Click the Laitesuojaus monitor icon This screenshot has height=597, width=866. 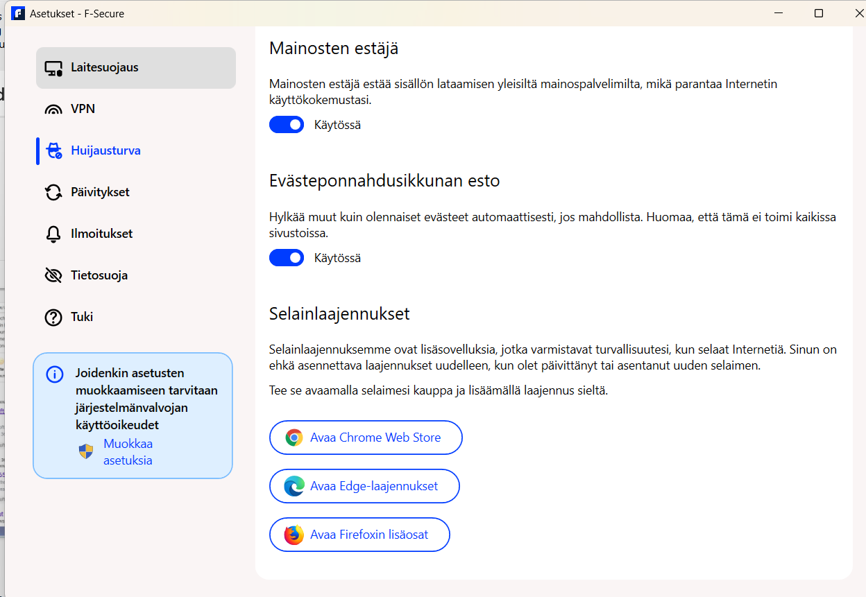[53, 68]
